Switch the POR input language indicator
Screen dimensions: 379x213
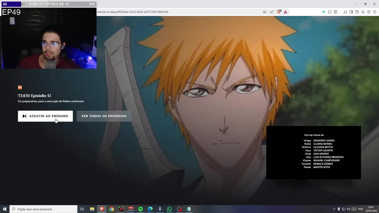pyautogui.click(x=361, y=209)
